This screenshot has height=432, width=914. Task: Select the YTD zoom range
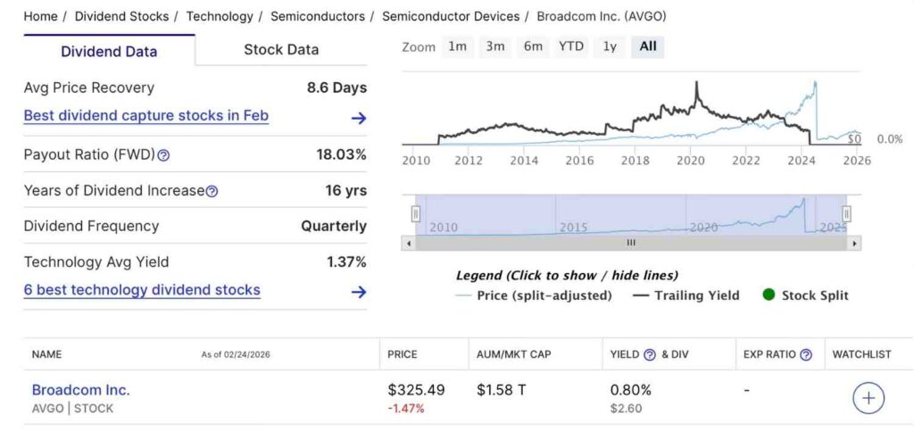click(x=571, y=46)
